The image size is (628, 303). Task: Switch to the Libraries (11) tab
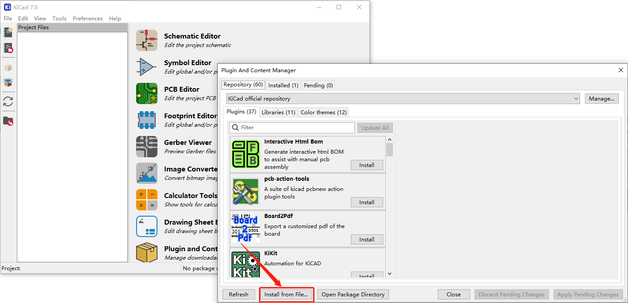(279, 112)
